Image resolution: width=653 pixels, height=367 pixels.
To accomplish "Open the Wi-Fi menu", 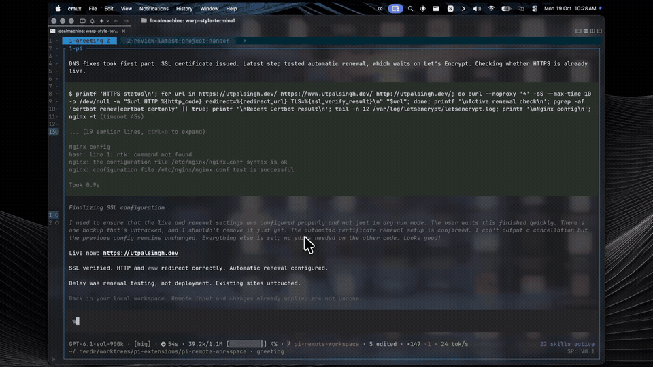I will (491, 8).
